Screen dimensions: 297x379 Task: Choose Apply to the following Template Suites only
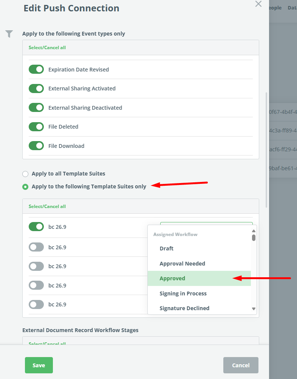(25, 187)
